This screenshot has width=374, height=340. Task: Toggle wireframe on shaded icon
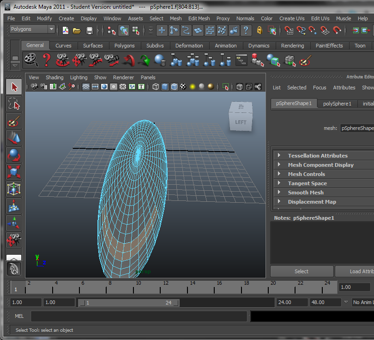175,87
